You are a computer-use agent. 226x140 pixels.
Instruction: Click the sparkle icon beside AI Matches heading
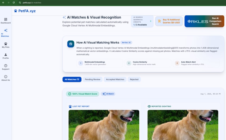(x=64, y=17)
